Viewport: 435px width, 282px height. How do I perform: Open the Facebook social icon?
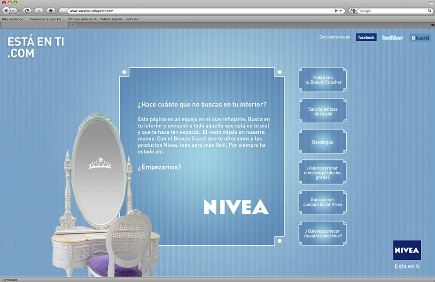tap(366, 38)
